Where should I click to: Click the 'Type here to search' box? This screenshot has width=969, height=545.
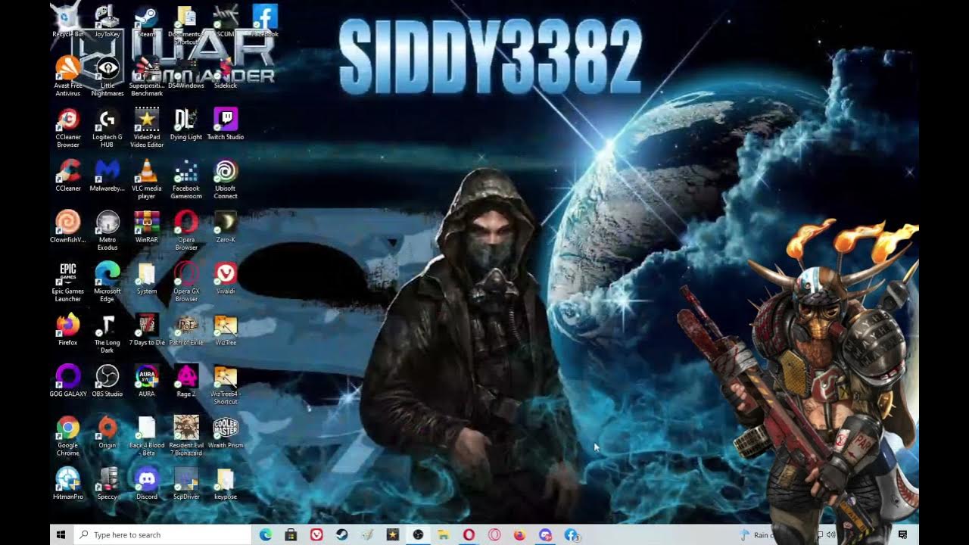163,534
